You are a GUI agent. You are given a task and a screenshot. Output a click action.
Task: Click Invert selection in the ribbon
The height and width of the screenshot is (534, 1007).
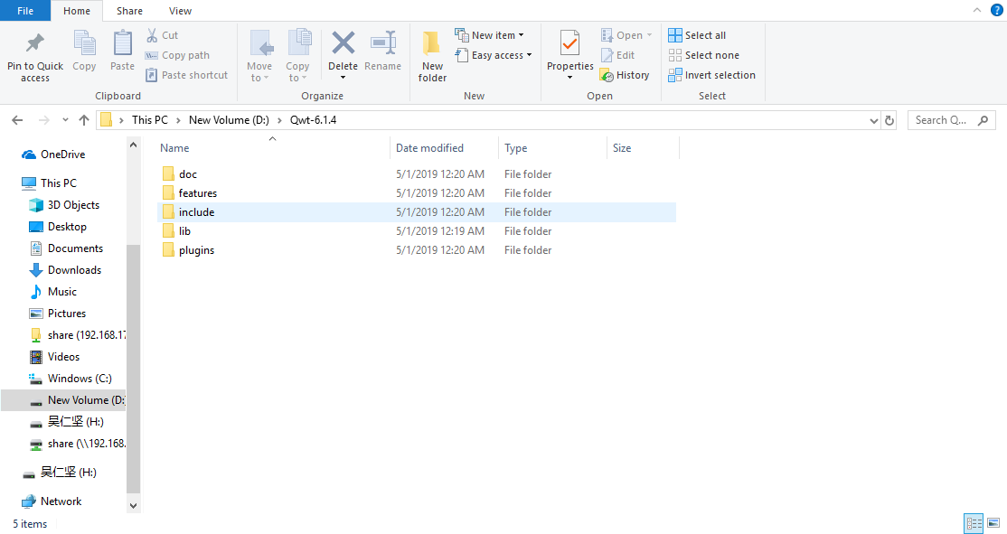(x=711, y=75)
